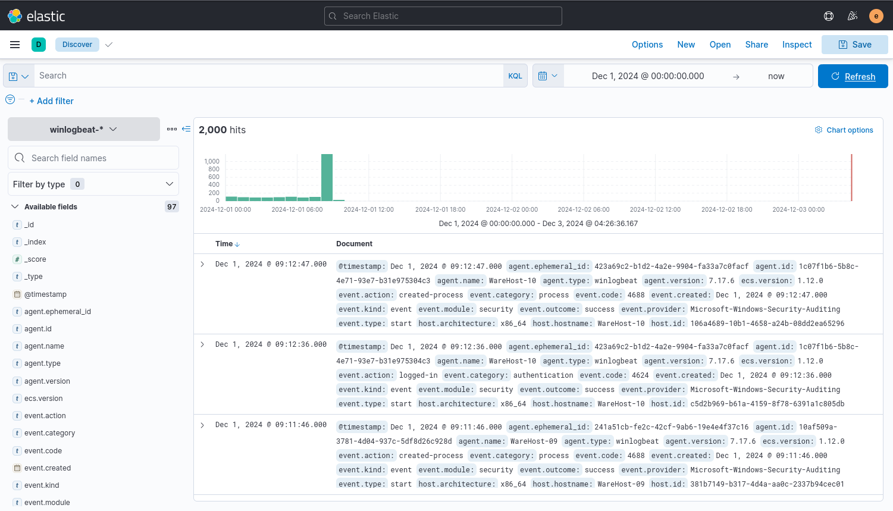Click the filter options icon
The height and width of the screenshot is (511, 893).
click(x=10, y=100)
